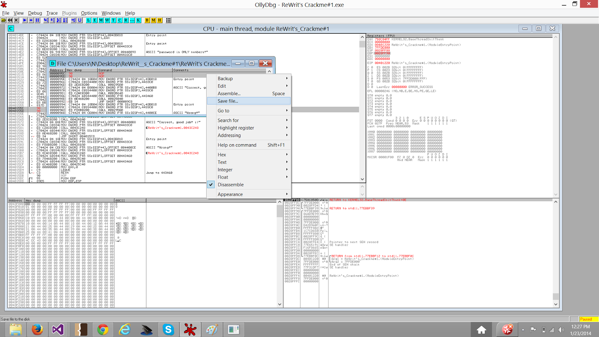Image resolution: width=599 pixels, height=337 pixels.
Task: Expand the Edit submenu in context menu
Action: pos(249,86)
